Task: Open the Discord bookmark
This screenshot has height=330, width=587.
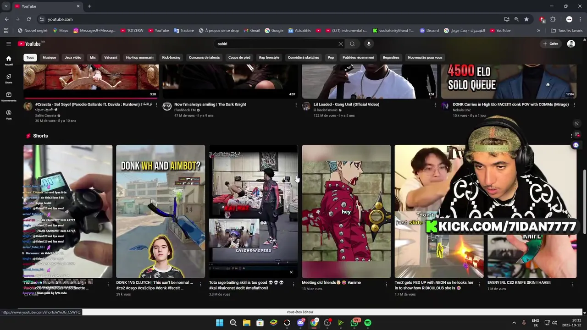Action: pos(429,31)
